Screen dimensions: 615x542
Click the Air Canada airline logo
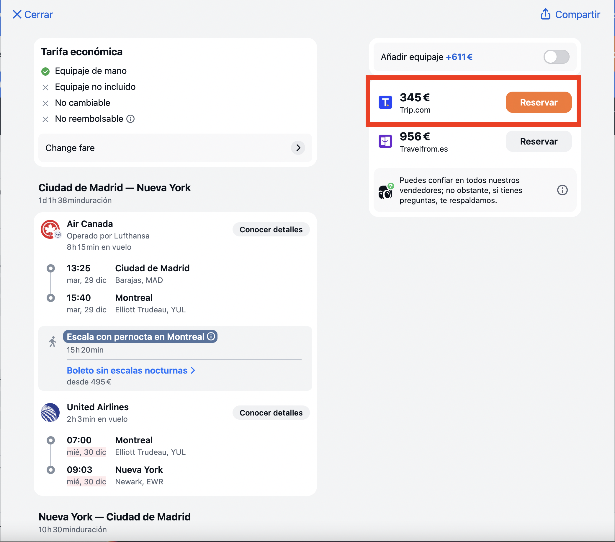(50, 229)
